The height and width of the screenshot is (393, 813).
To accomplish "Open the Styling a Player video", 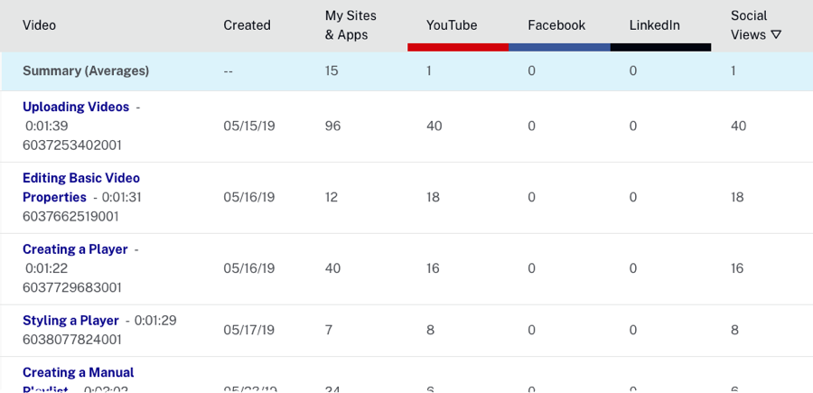I will point(70,321).
